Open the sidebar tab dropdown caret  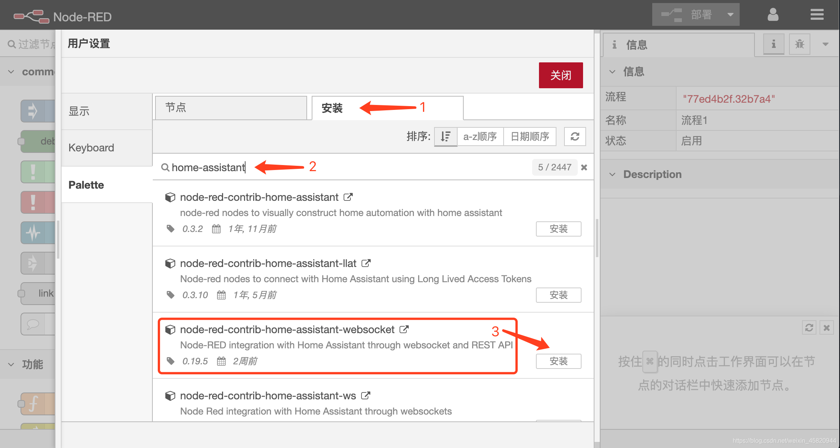point(825,44)
